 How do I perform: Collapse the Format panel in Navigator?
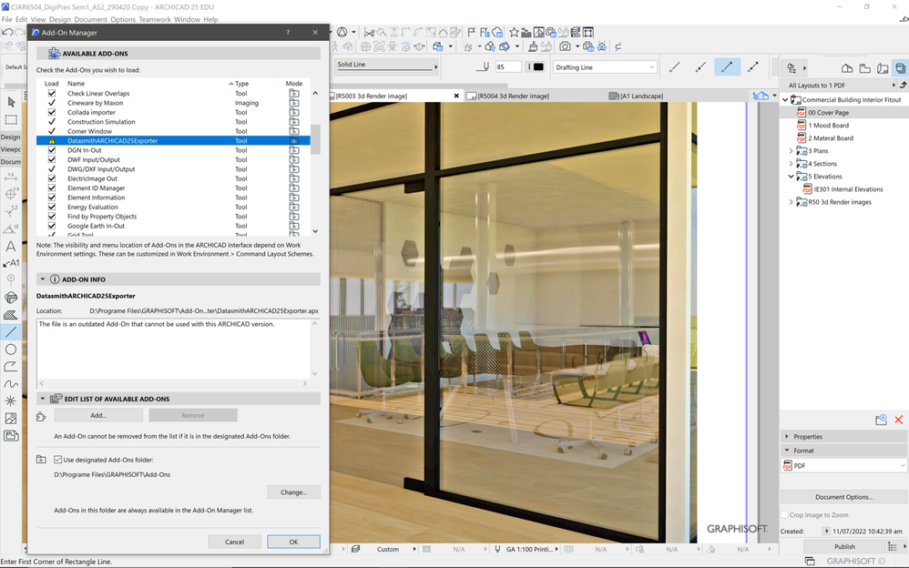[x=787, y=451]
